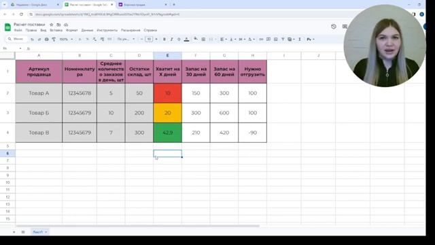Open text color picker
This screenshot has height=245, width=435.
point(186,39)
